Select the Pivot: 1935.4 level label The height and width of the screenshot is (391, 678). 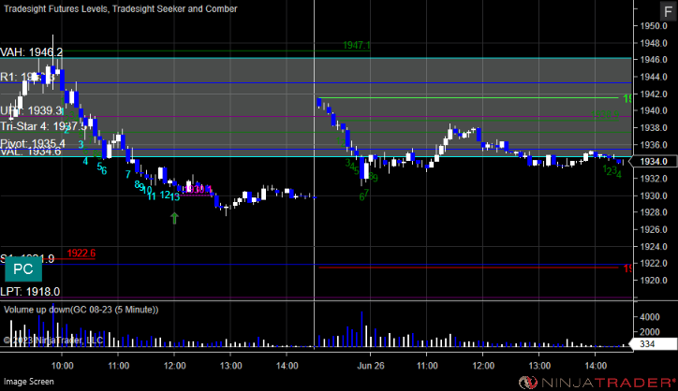click(33, 143)
